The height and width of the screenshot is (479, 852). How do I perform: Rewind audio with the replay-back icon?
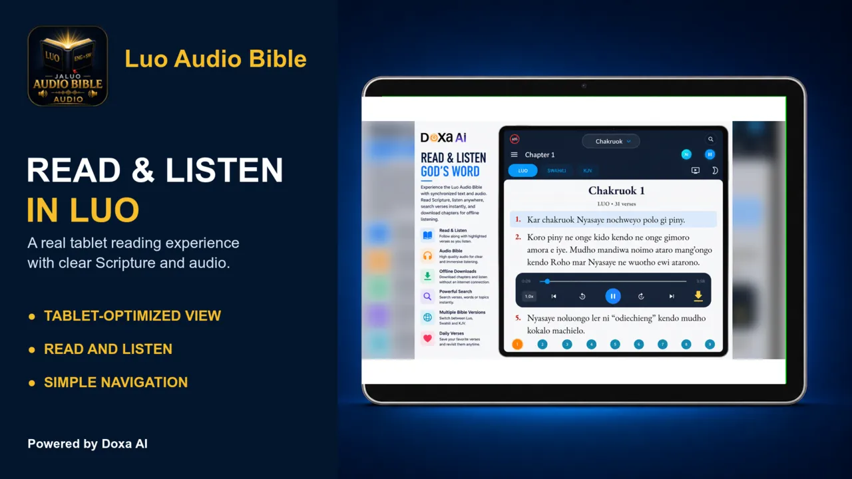click(582, 296)
